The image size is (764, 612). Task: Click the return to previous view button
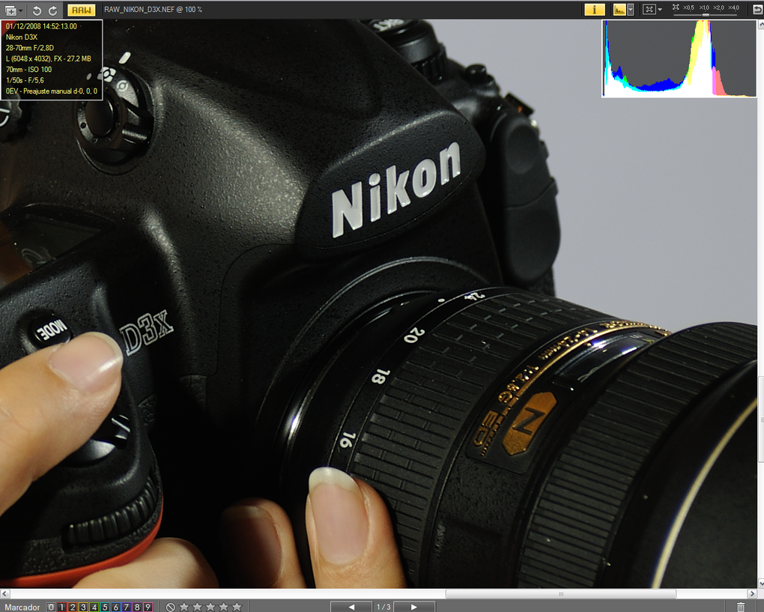[x=758, y=10]
